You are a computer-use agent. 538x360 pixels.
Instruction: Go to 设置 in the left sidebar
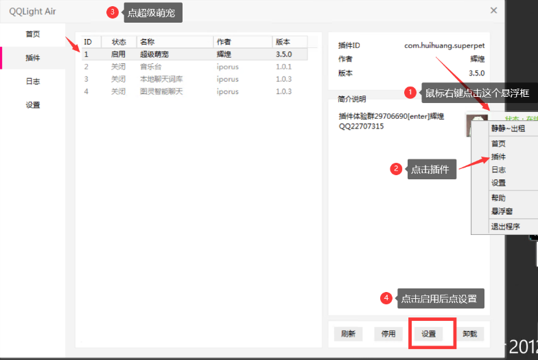click(33, 105)
